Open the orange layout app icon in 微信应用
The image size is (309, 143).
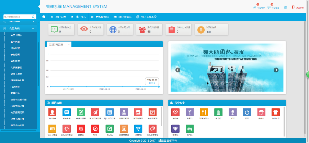click(x=124, y=129)
